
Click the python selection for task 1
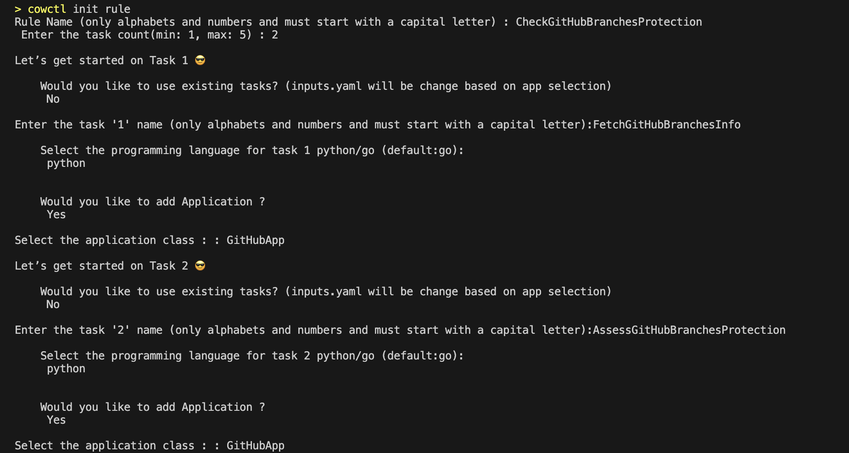click(66, 164)
